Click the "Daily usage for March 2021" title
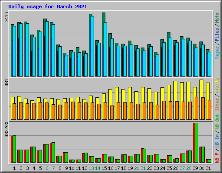The width and height of the screenshot is (222, 173). (x=48, y=6)
